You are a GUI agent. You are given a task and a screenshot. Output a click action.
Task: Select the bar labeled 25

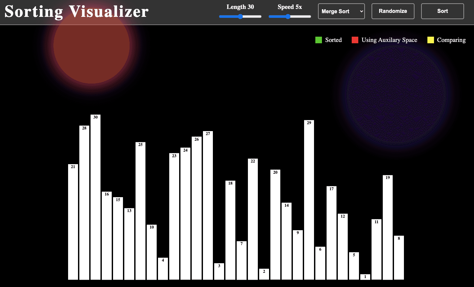(140, 211)
